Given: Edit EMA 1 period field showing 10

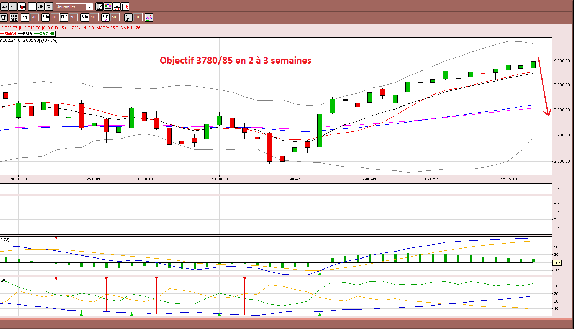Looking at the screenshot, I should (54, 17).
